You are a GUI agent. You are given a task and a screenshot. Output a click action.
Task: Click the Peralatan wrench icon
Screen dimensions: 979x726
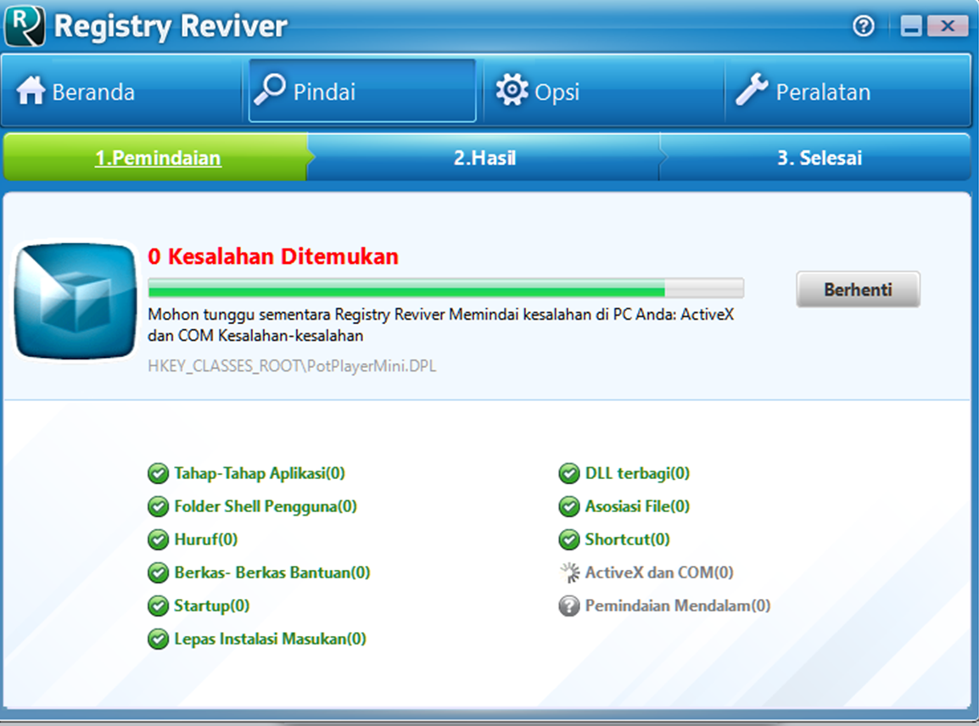751,89
